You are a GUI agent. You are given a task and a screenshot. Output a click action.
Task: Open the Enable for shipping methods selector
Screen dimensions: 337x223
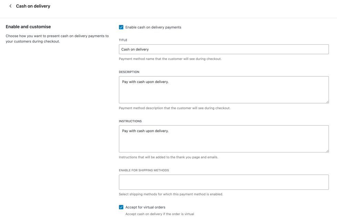[x=224, y=182]
